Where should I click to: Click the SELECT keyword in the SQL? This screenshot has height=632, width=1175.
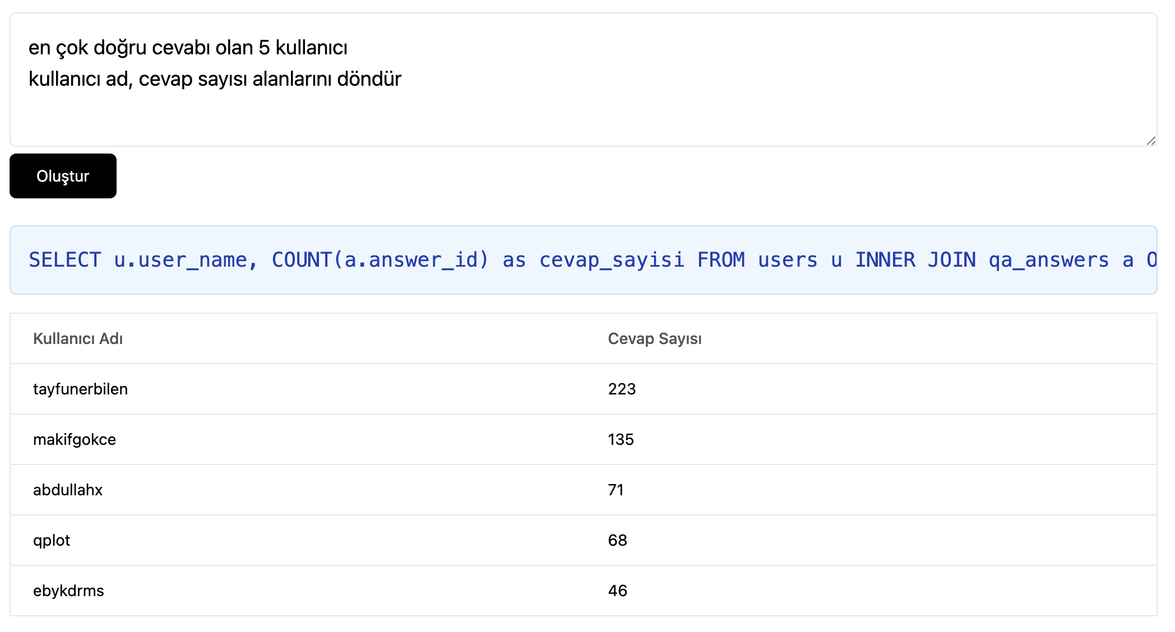pyautogui.click(x=64, y=260)
